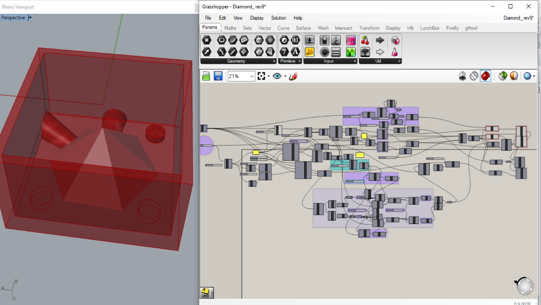This screenshot has height=305, width=541.
Task: Switch to the Intersect tab
Action: point(343,28)
